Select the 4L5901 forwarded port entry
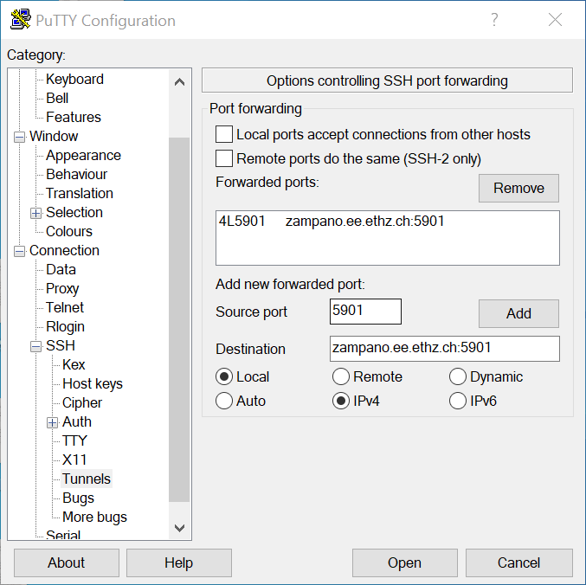This screenshot has height=585, width=586. point(388,222)
